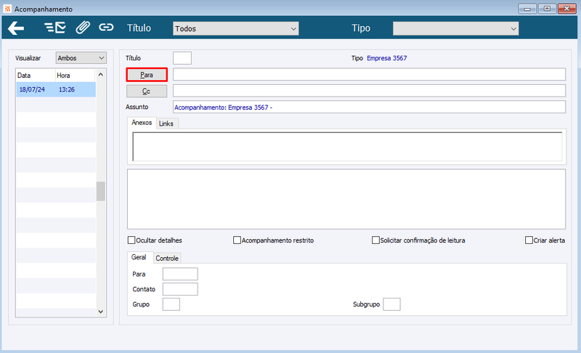581x353 pixels.
Task: Enable Acompanhamento restrito checkbox
Action: click(237, 240)
